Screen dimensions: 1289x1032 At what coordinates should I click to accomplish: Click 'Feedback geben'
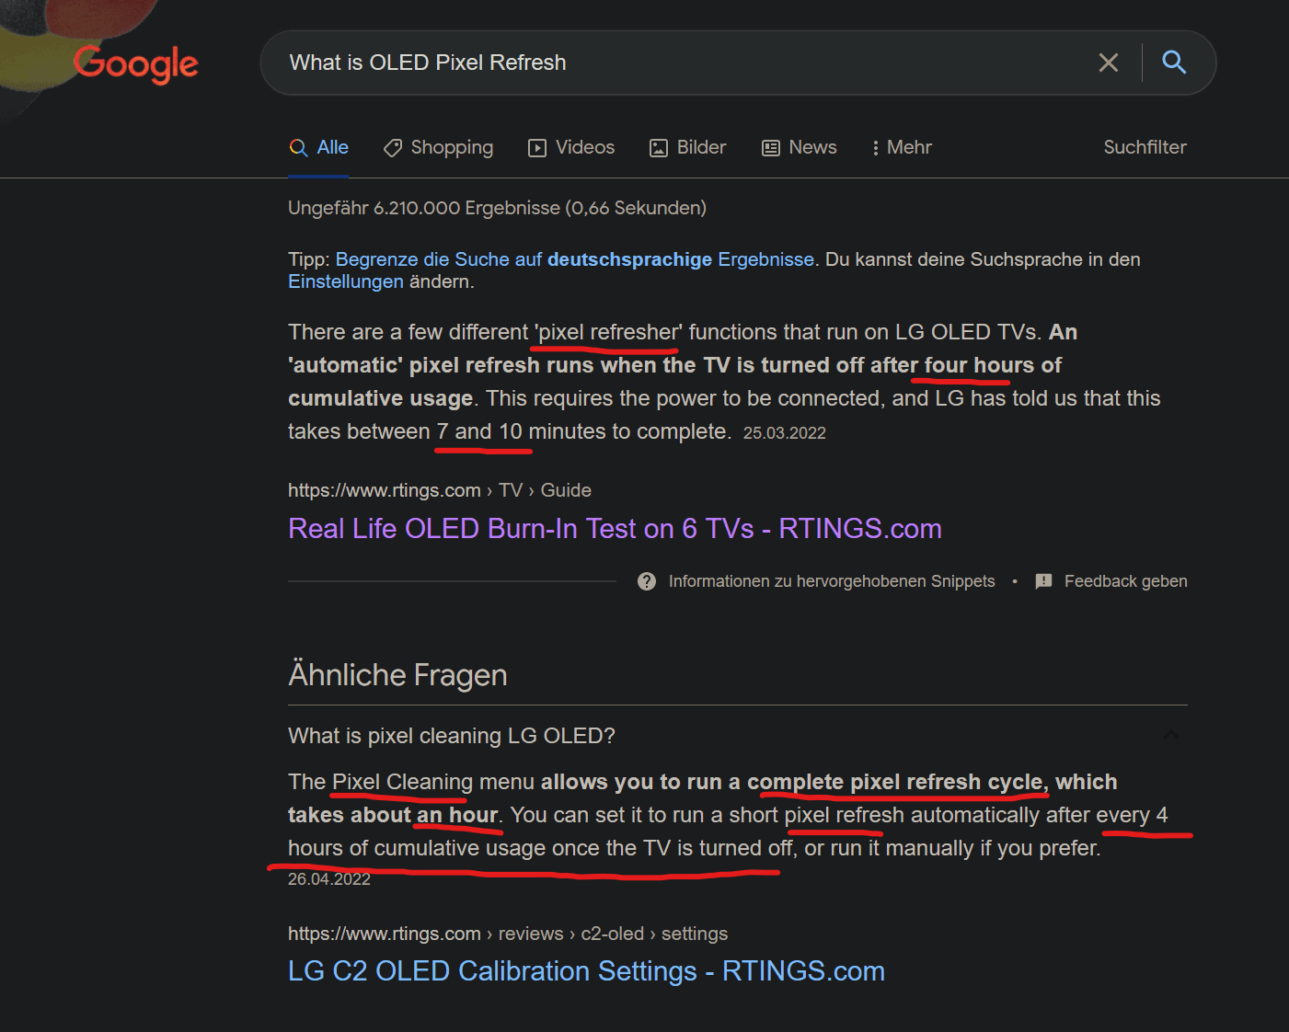pos(1126,581)
